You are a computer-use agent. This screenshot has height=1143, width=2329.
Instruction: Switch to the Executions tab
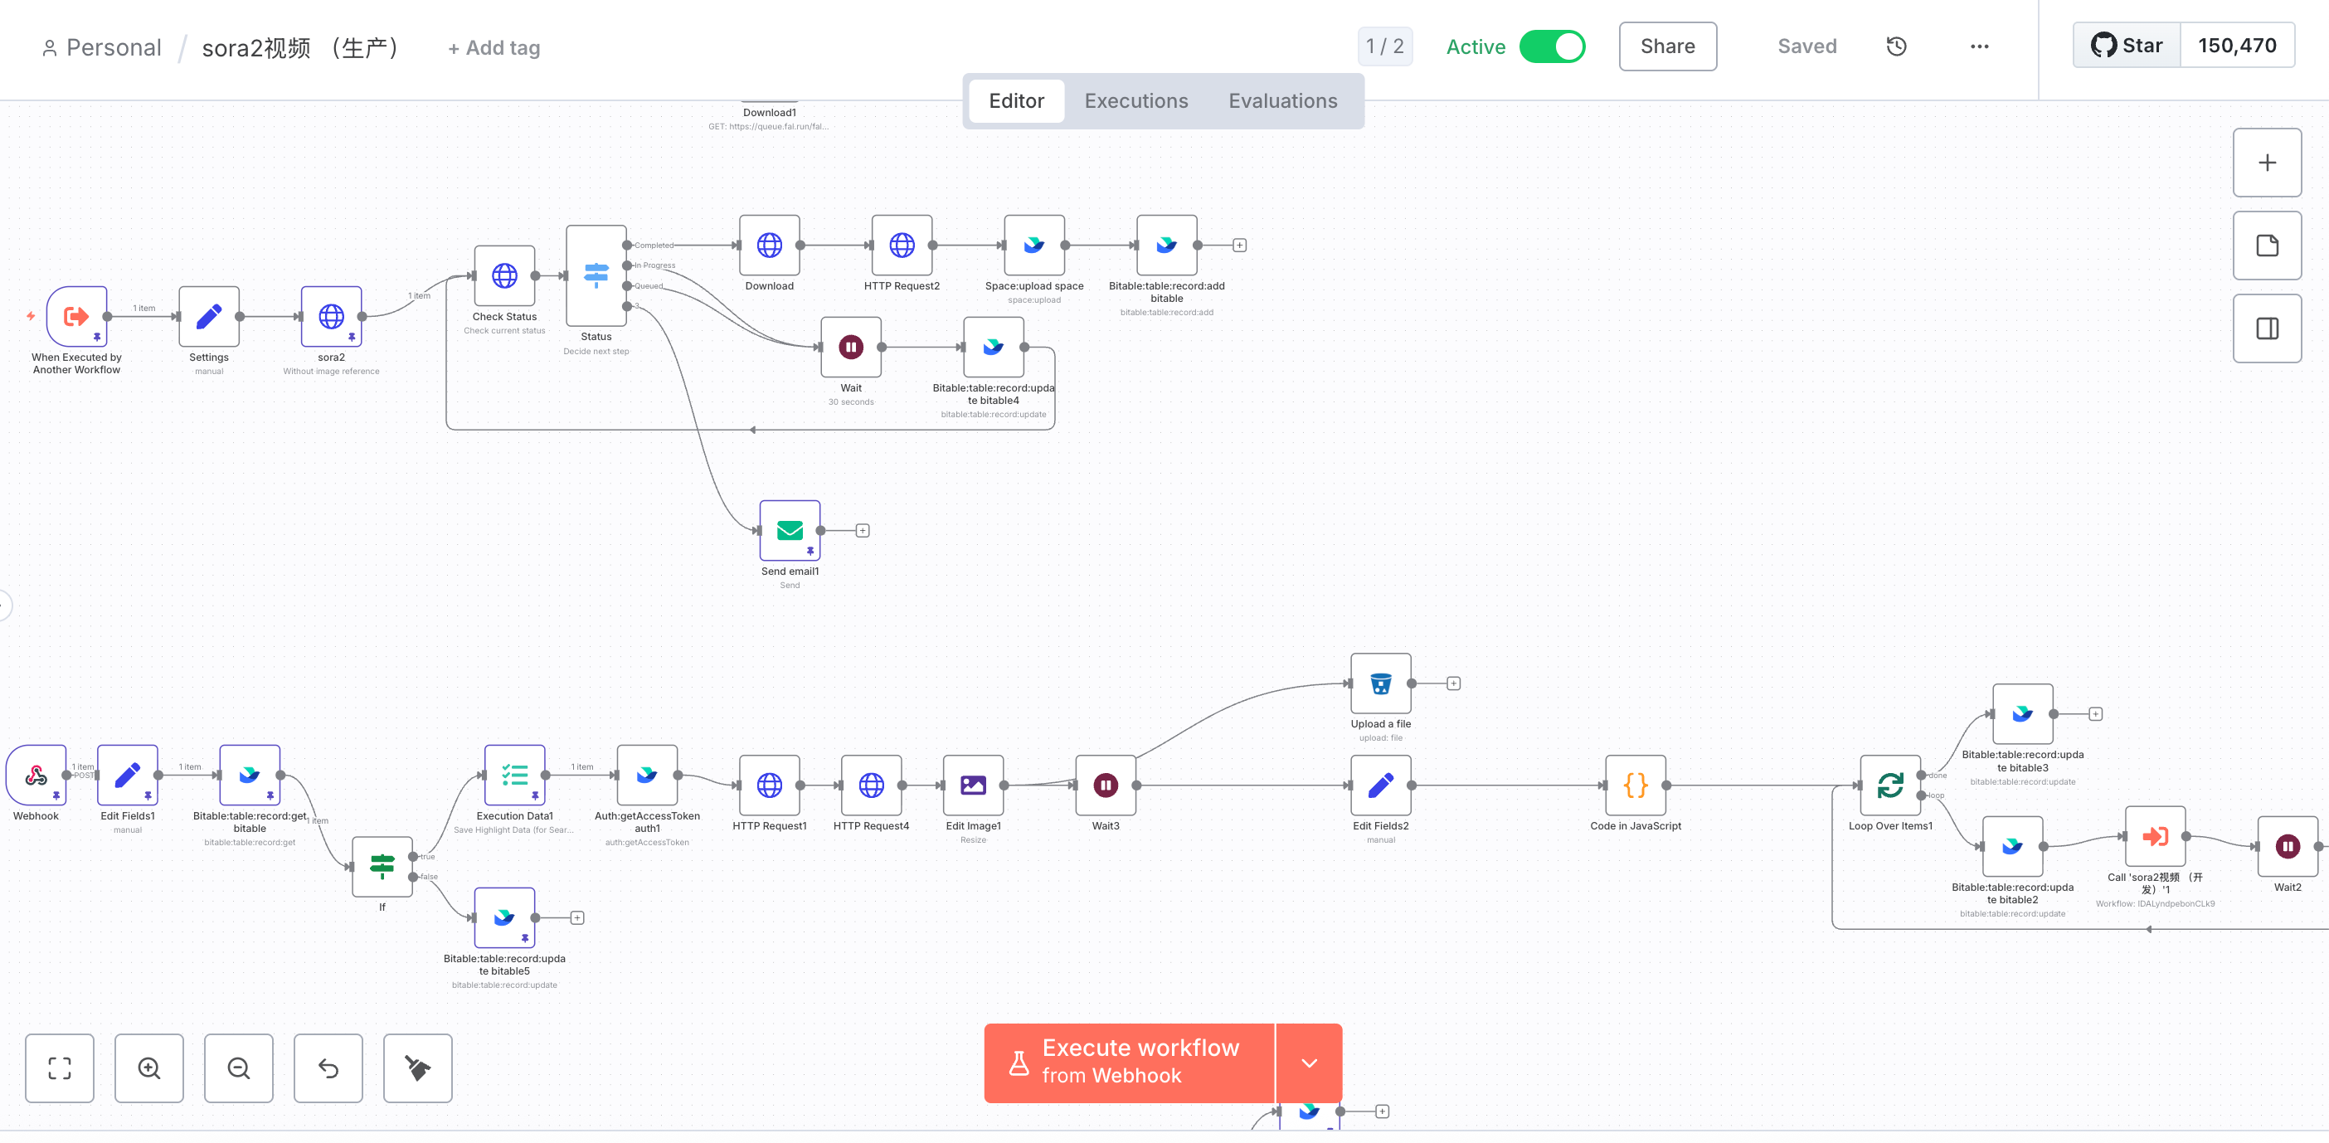tap(1135, 100)
